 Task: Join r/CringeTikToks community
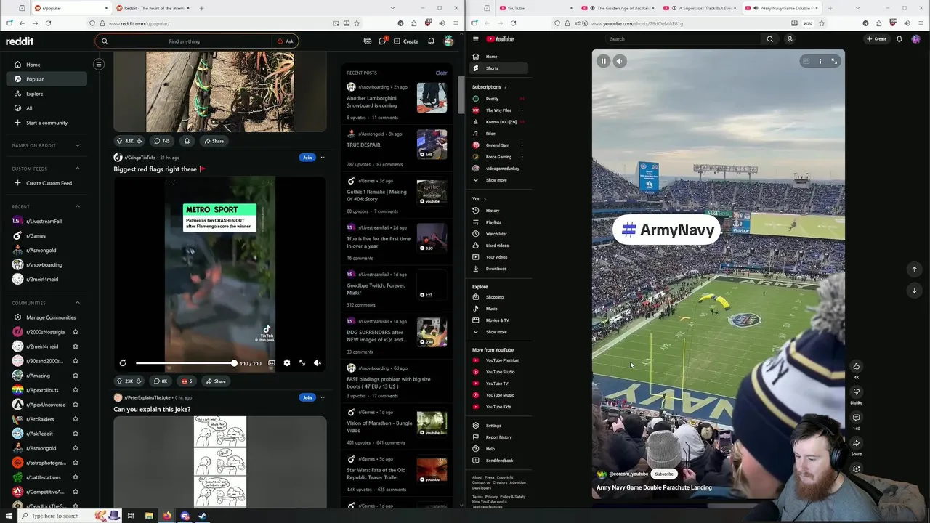click(307, 158)
